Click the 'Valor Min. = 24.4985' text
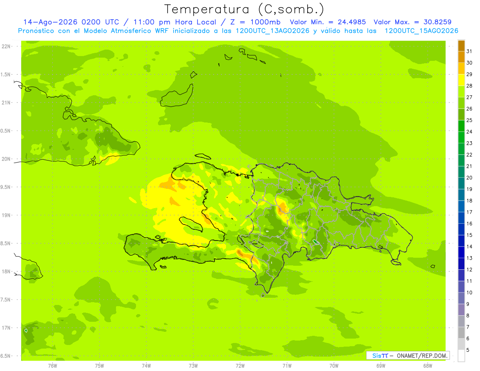The height and width of the screenshot is (371, 480). tap(328, 22)
